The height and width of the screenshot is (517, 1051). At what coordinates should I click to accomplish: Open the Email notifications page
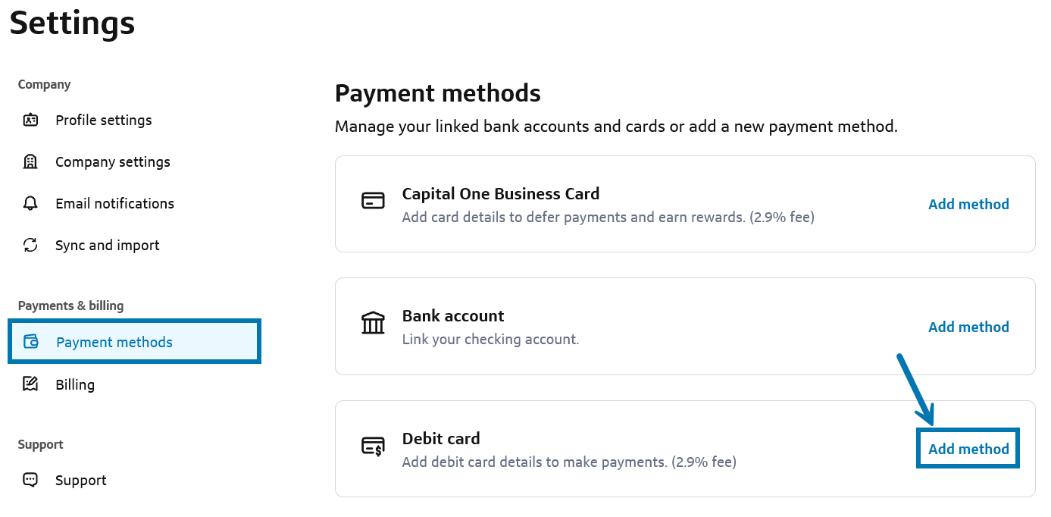point(114,203)
